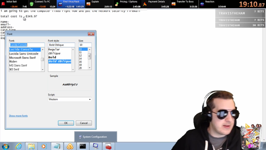Choose Bold Oblique font style
Screen dimensions: 266x150
pos(60,61)
